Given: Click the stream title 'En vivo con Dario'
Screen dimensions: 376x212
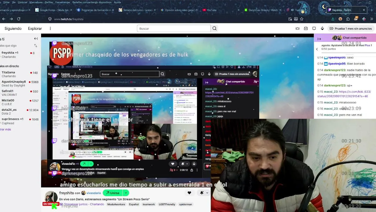Looking at the screenshot, I should tap(104, 199).
